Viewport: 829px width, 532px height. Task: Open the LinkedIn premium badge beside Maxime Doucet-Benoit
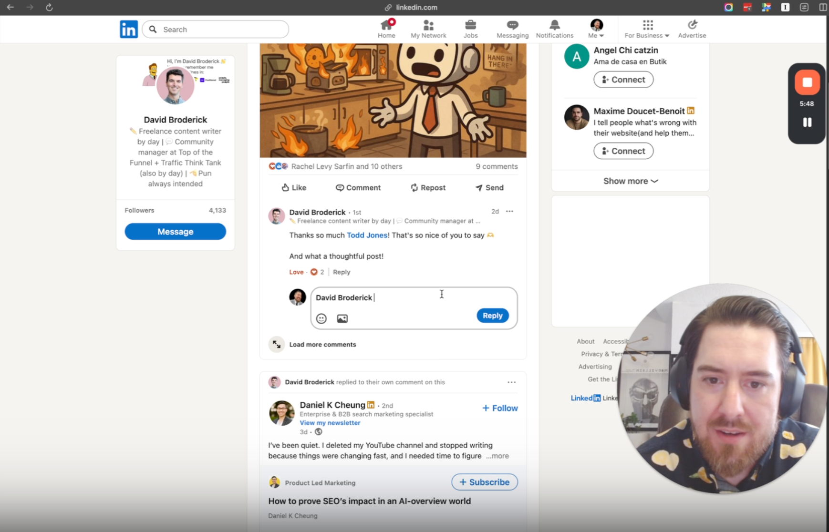691,111
